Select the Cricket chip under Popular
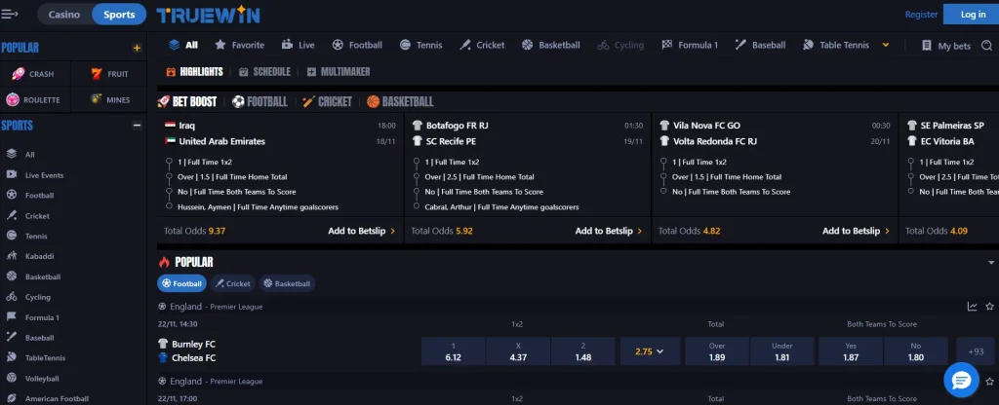Image resolution: width=999 pixels, height=405 pixels. pyautogui.click(x=232, y=283)
